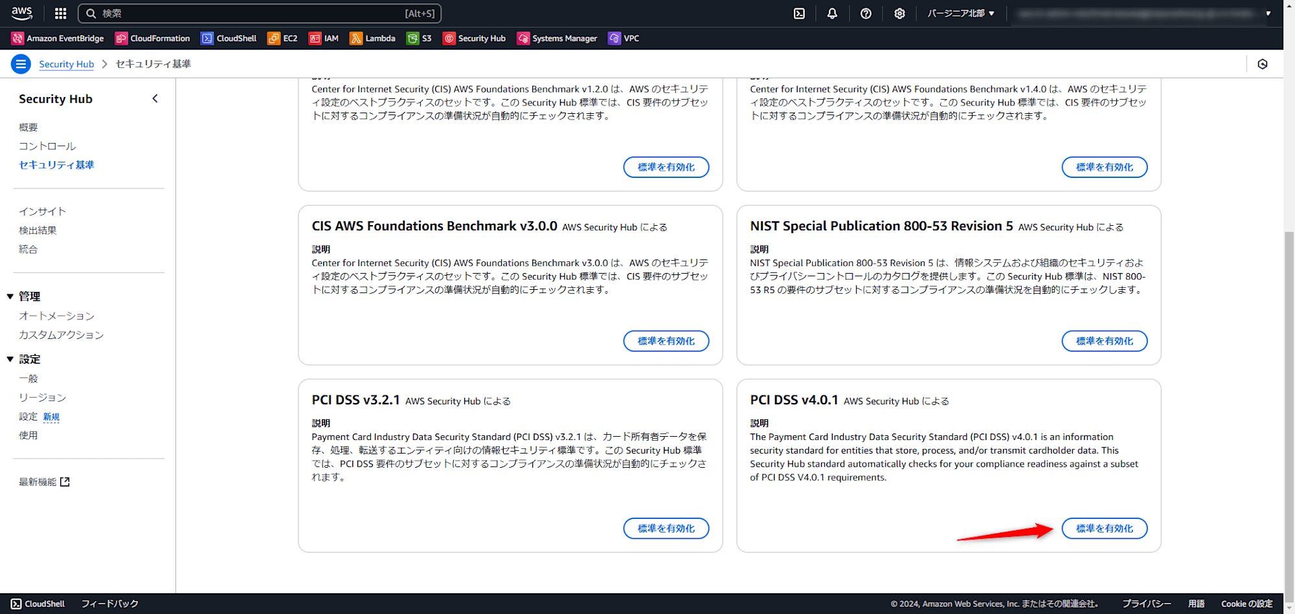Click the NIST Special Publication 800-53 Revision 5 heading

881,226
